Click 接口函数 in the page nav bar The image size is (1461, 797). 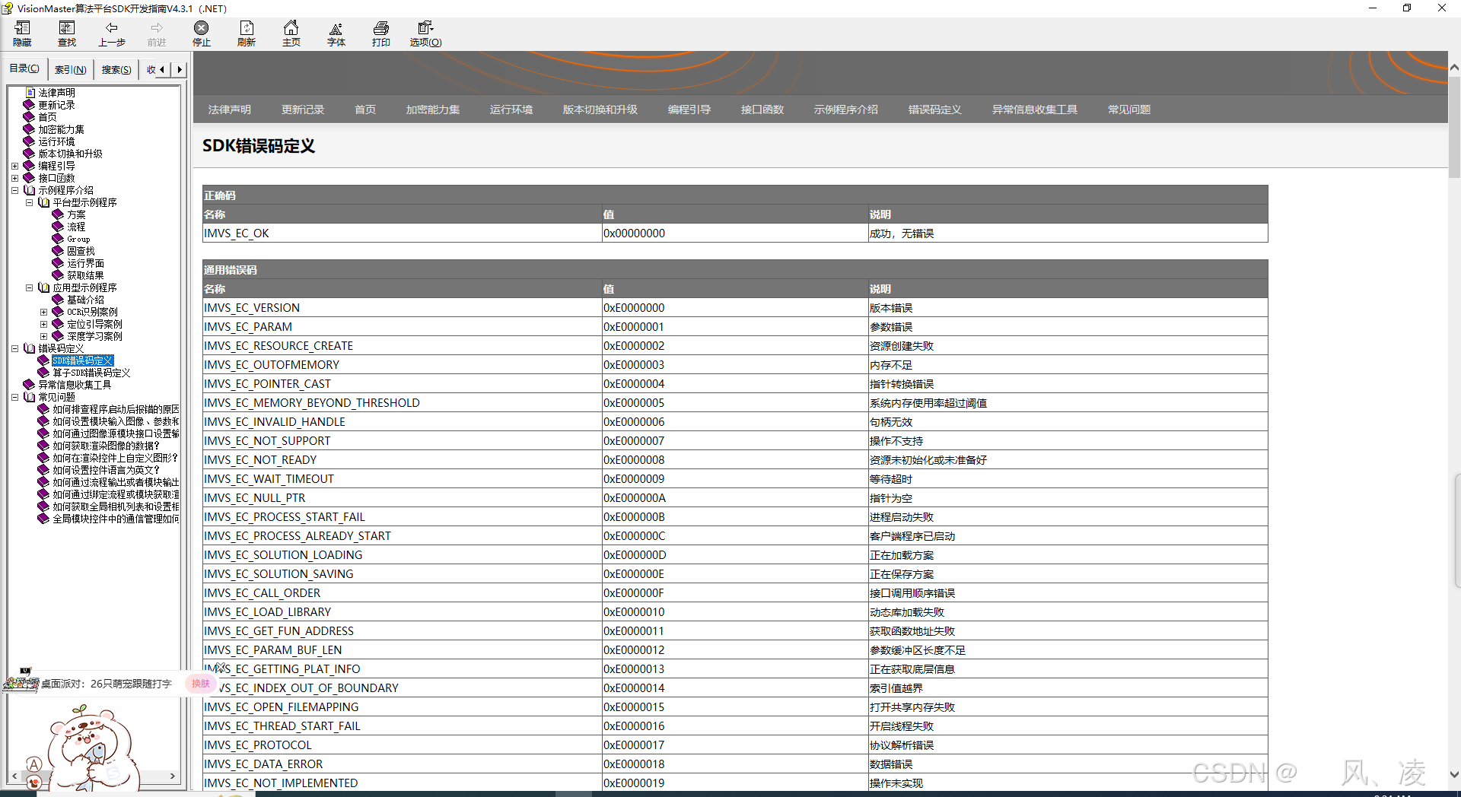coord(762,110)
